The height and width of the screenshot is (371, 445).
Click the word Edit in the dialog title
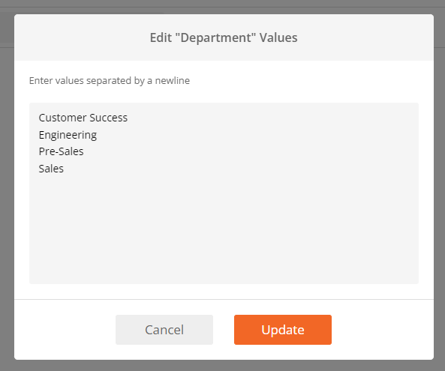point(161,37)
